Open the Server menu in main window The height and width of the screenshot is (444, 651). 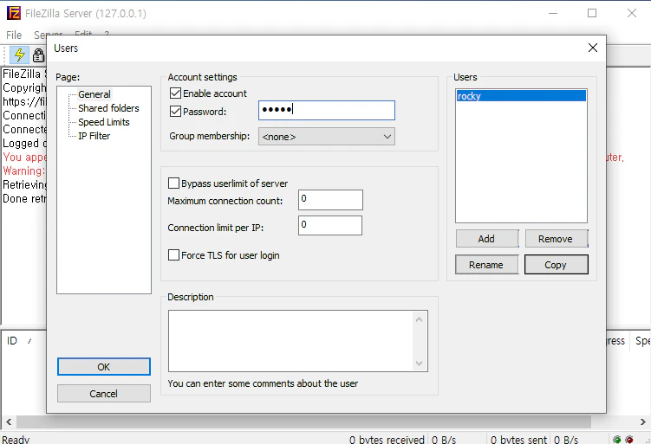[x=49, y=35]
